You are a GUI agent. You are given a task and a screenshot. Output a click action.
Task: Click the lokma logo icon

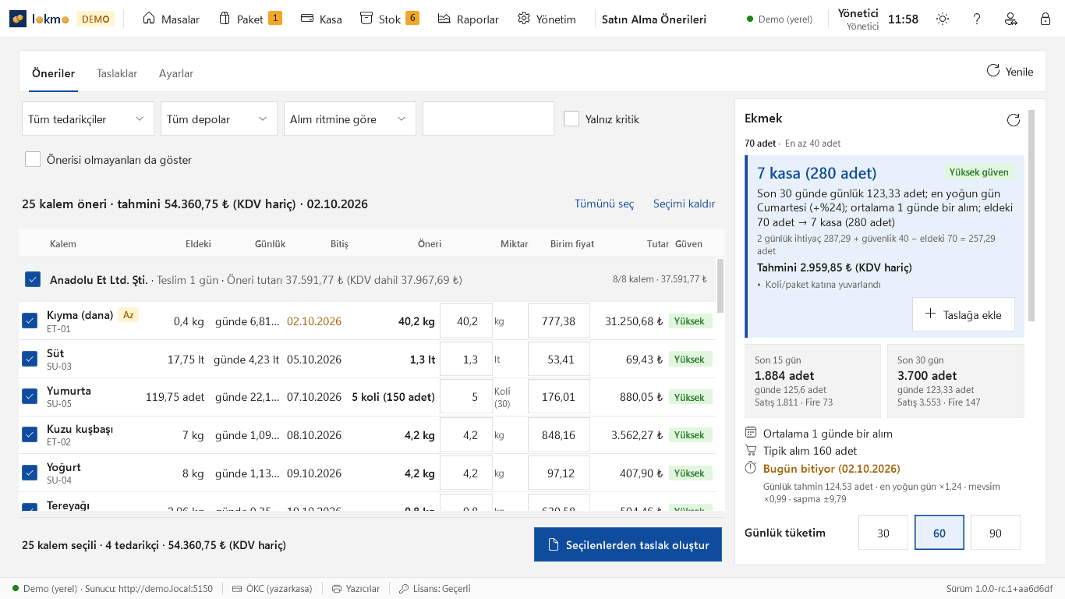pos(18,19)
